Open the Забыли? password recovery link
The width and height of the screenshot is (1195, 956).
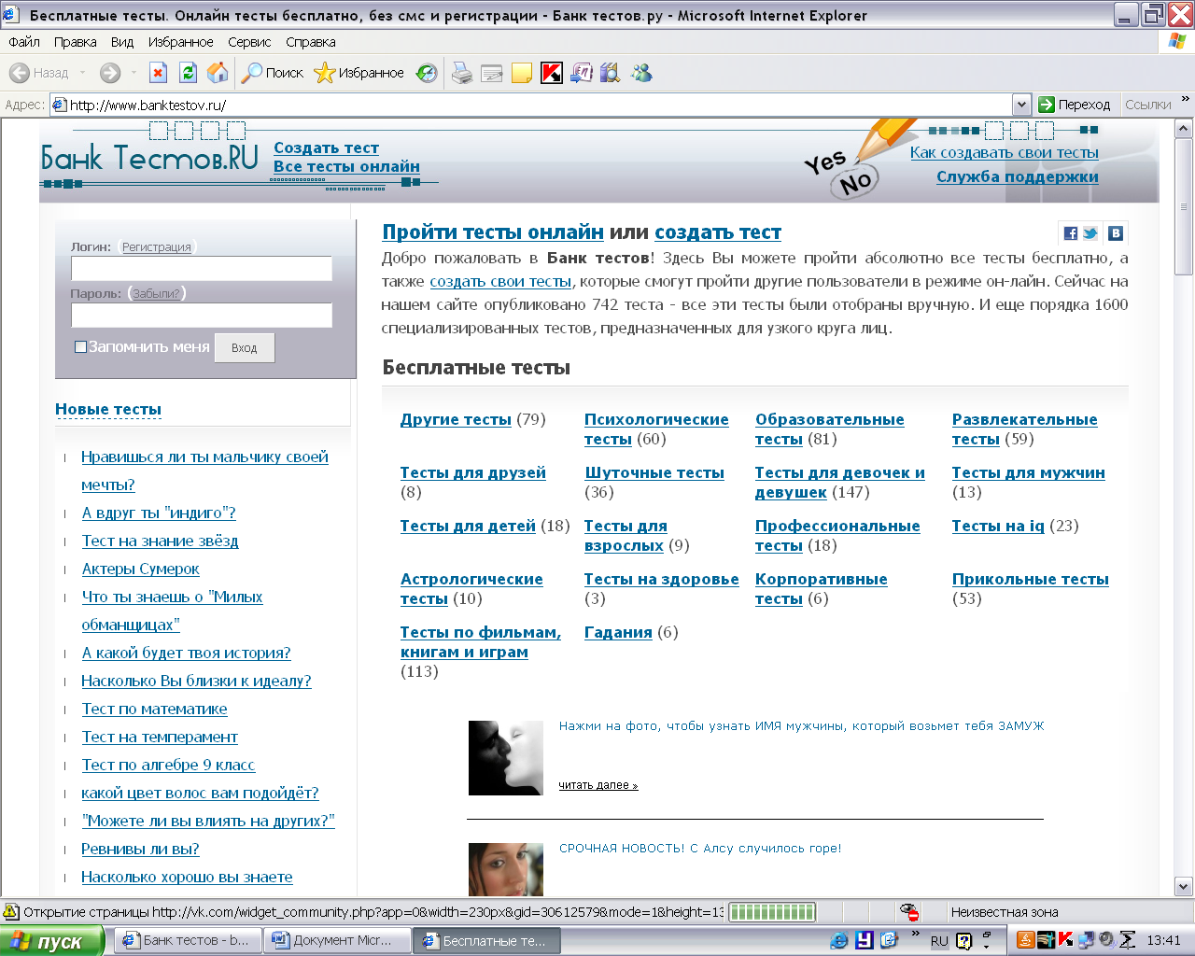point(156,294)
